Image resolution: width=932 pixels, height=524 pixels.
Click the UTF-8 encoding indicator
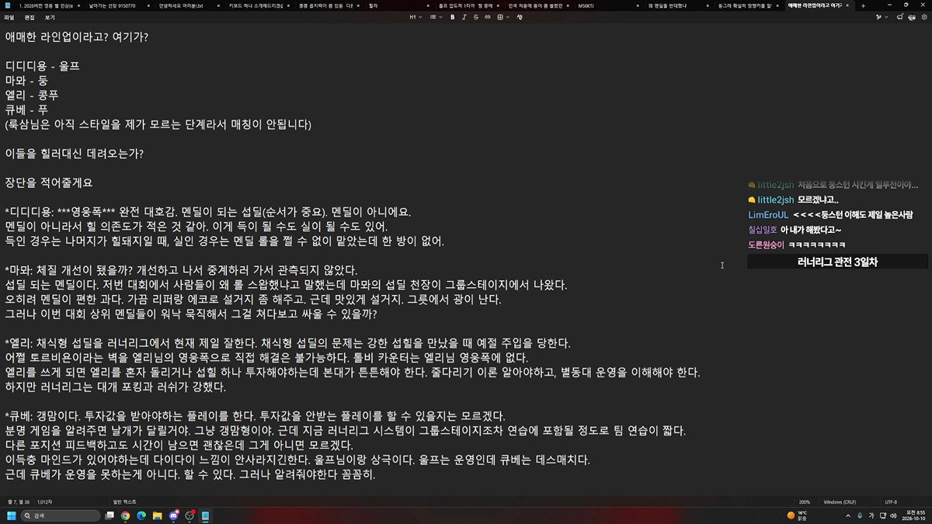point(891,502)
